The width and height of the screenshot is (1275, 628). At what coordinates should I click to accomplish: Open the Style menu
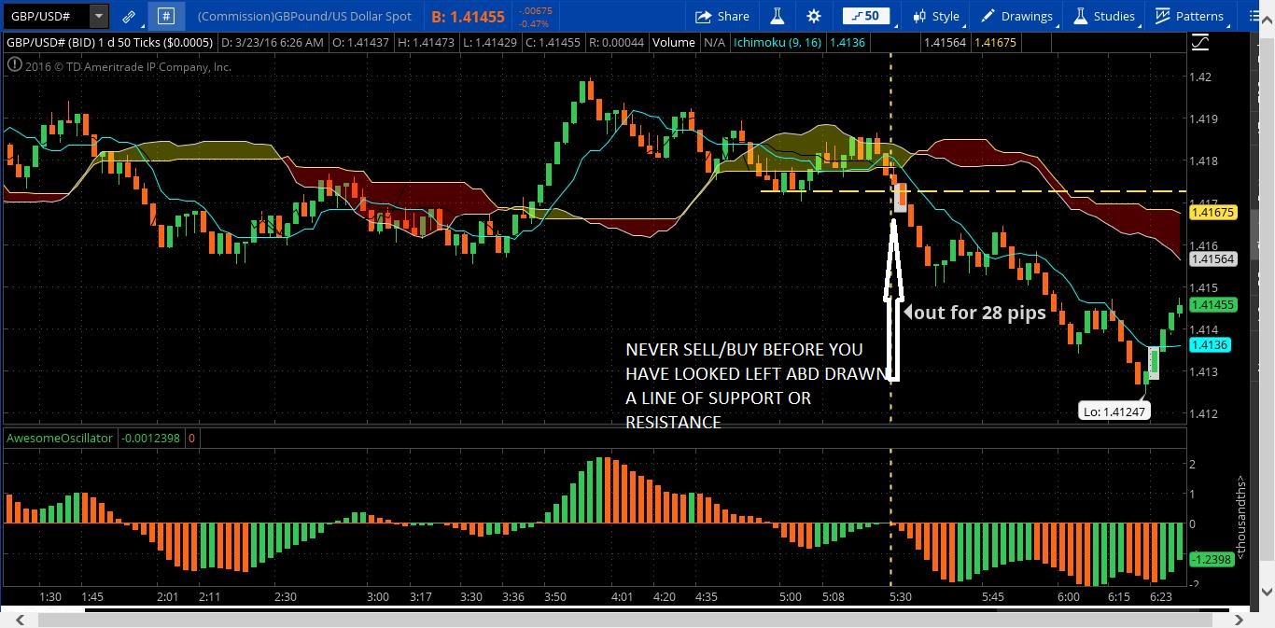point(936,16)
